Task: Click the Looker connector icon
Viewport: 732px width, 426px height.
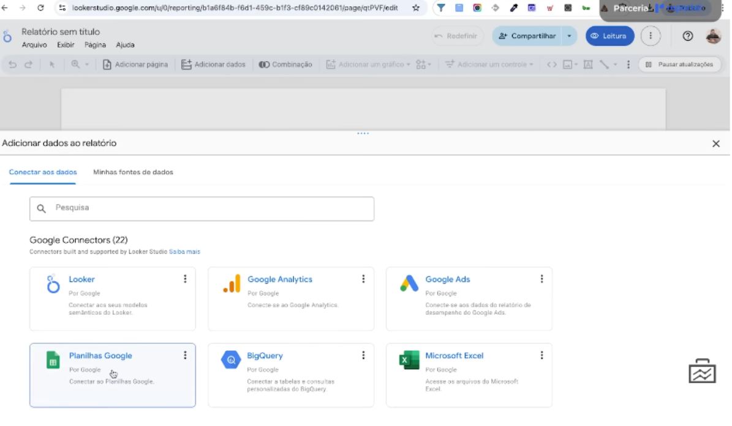Action: [54, 284]
